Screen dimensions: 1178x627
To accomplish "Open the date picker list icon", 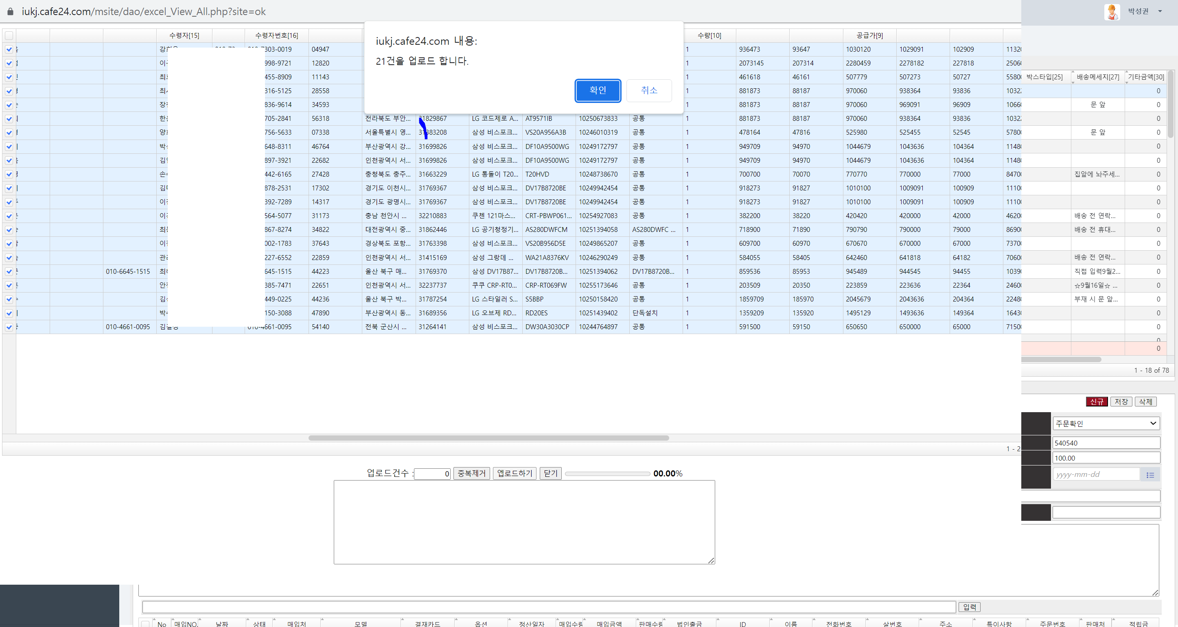I will (x=1150, y=475).
